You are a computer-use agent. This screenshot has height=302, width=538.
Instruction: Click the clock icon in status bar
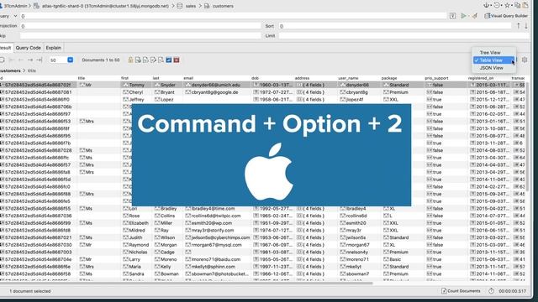(x=491, y=291)
